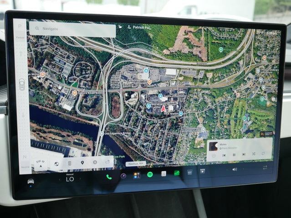Image resolution: width=291 pixels, height=218 pixels.
Task: Lower the cabin temperature with left arrow
Action: 60,179
